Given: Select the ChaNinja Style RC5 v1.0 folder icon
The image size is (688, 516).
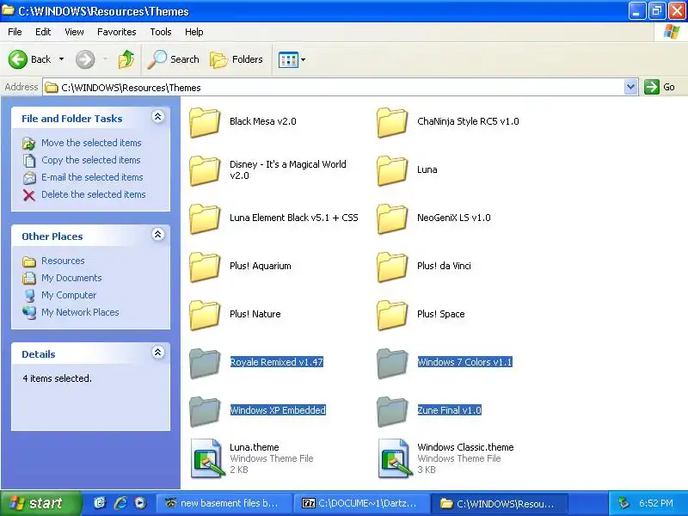Looking at the screenshot, I should coord(393,122).
